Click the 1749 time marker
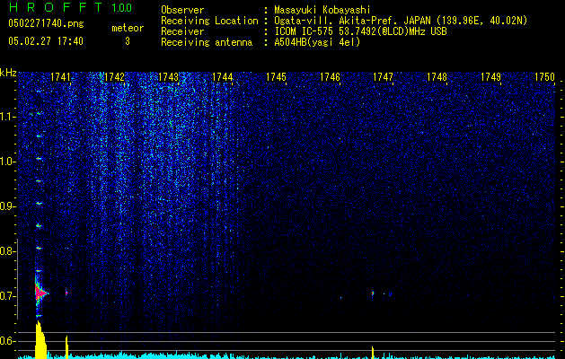Viewport: 565px width, 359px height. coord(490,76)
